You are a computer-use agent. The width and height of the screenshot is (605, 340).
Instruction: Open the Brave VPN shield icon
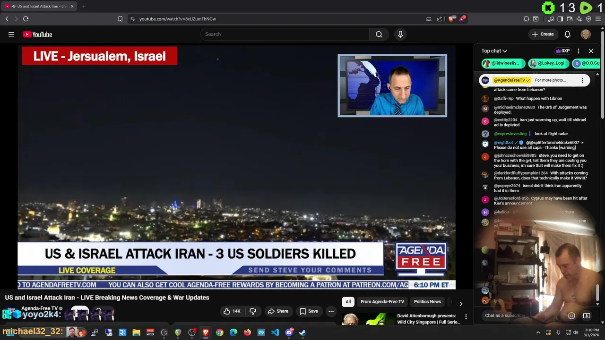pos(588,19)
